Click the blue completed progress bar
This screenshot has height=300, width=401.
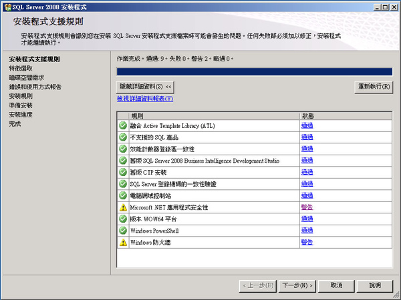pyautogui.click(x=255, y=72)
